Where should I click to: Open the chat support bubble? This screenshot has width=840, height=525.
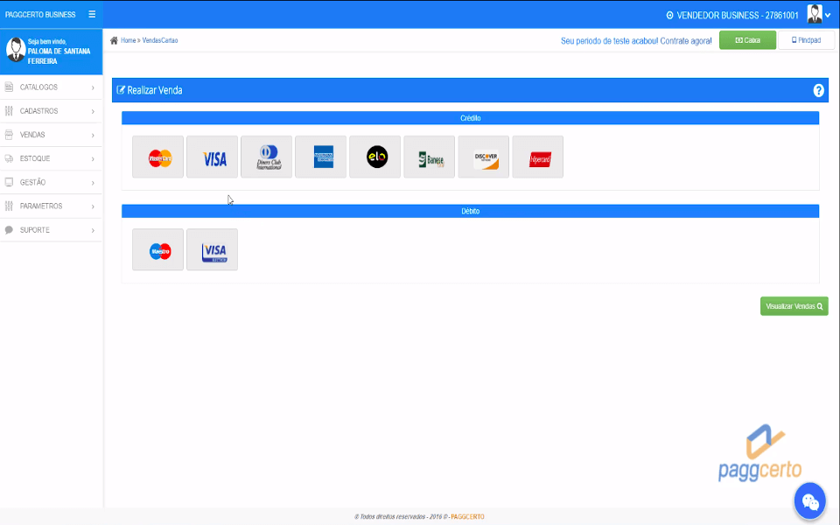click(x=810, y=501)
